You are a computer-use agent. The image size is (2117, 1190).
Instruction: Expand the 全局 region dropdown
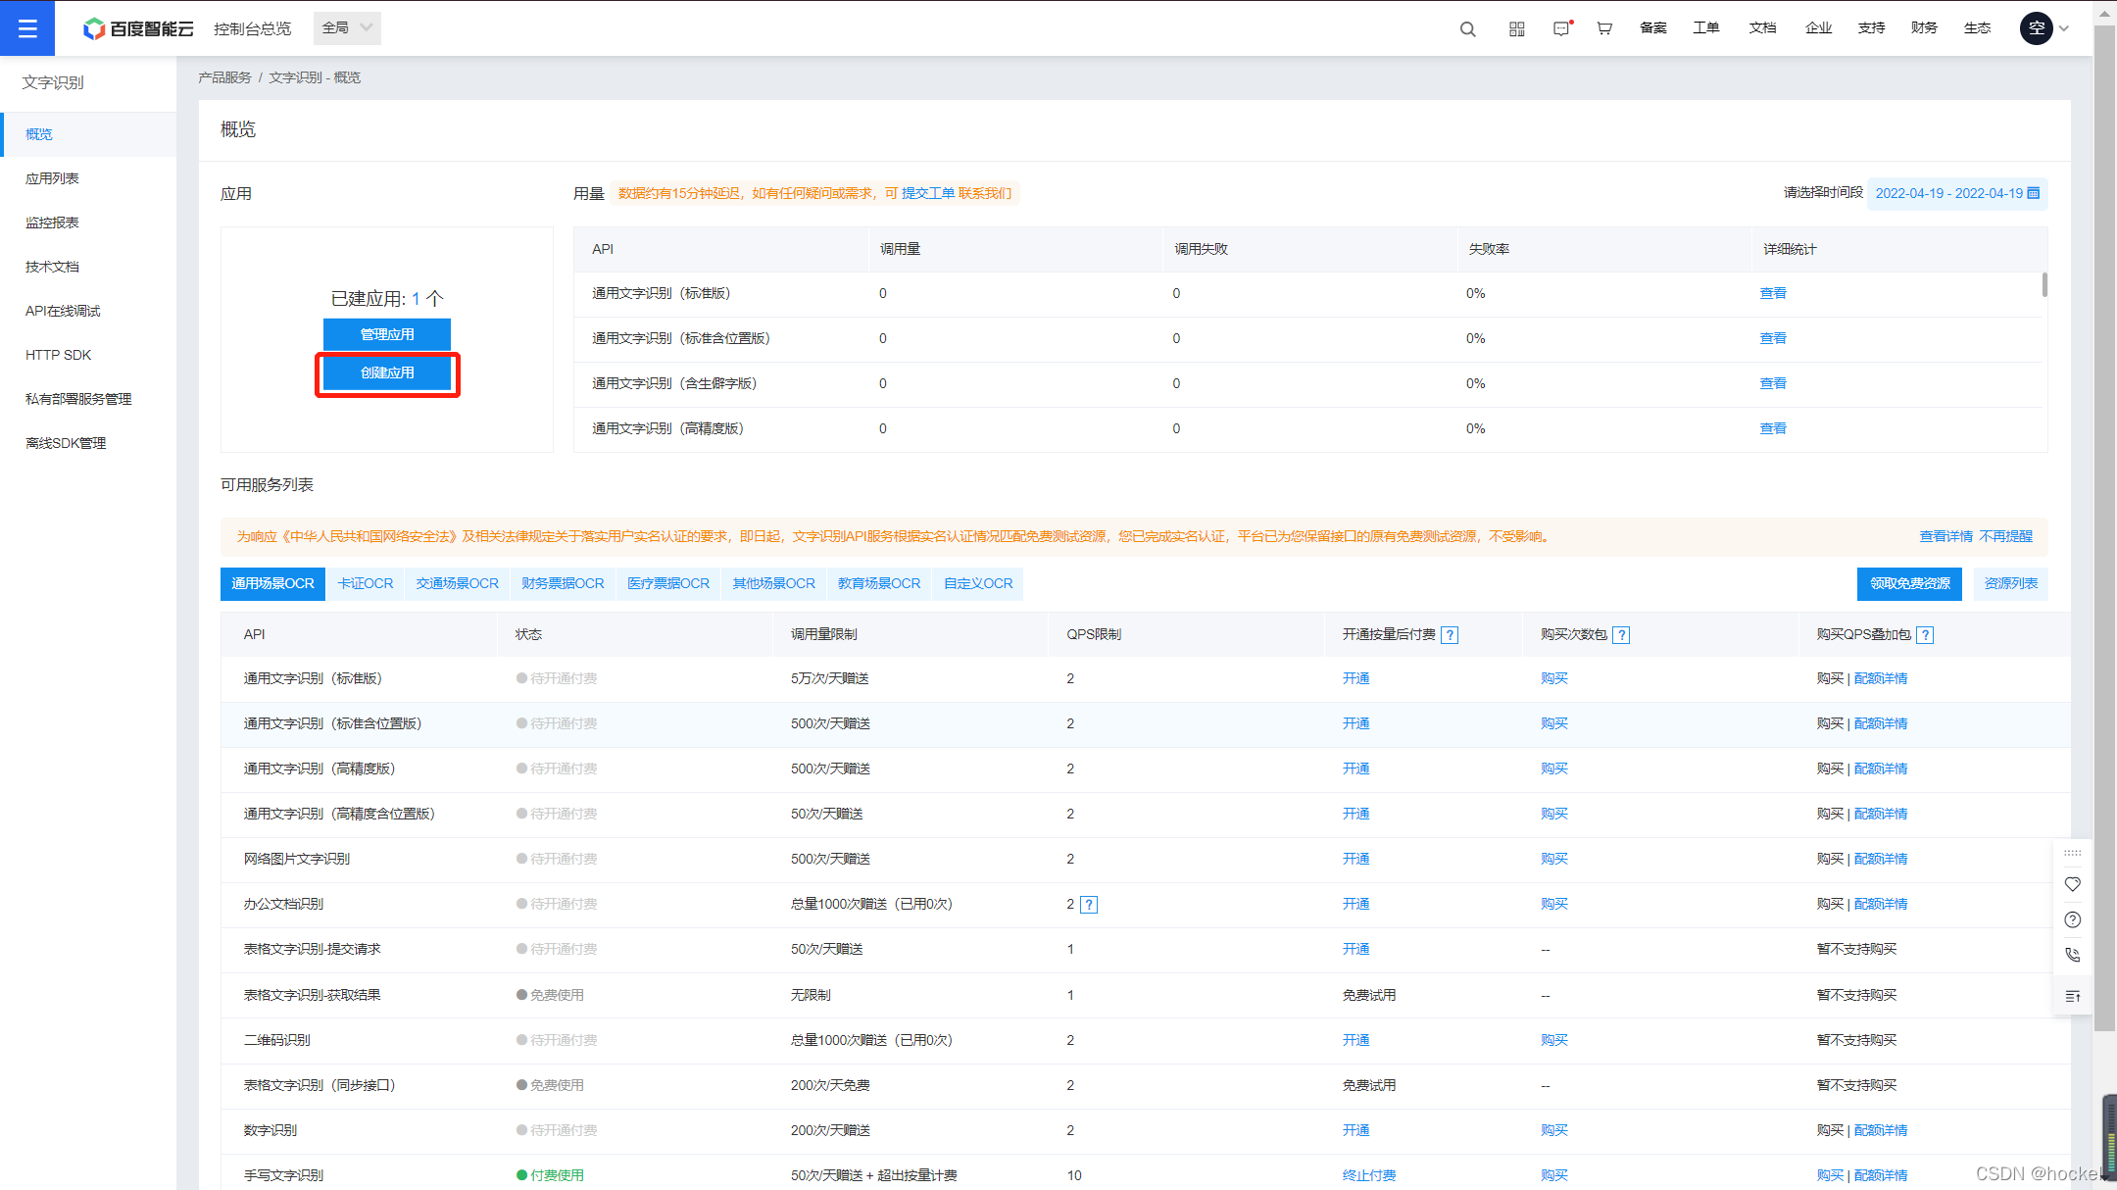pos(347,28)
